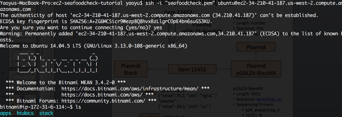
Task: Click the Welcome to Ubuntu 14.04.5 LTS line
Action: [x=94, y=46]
